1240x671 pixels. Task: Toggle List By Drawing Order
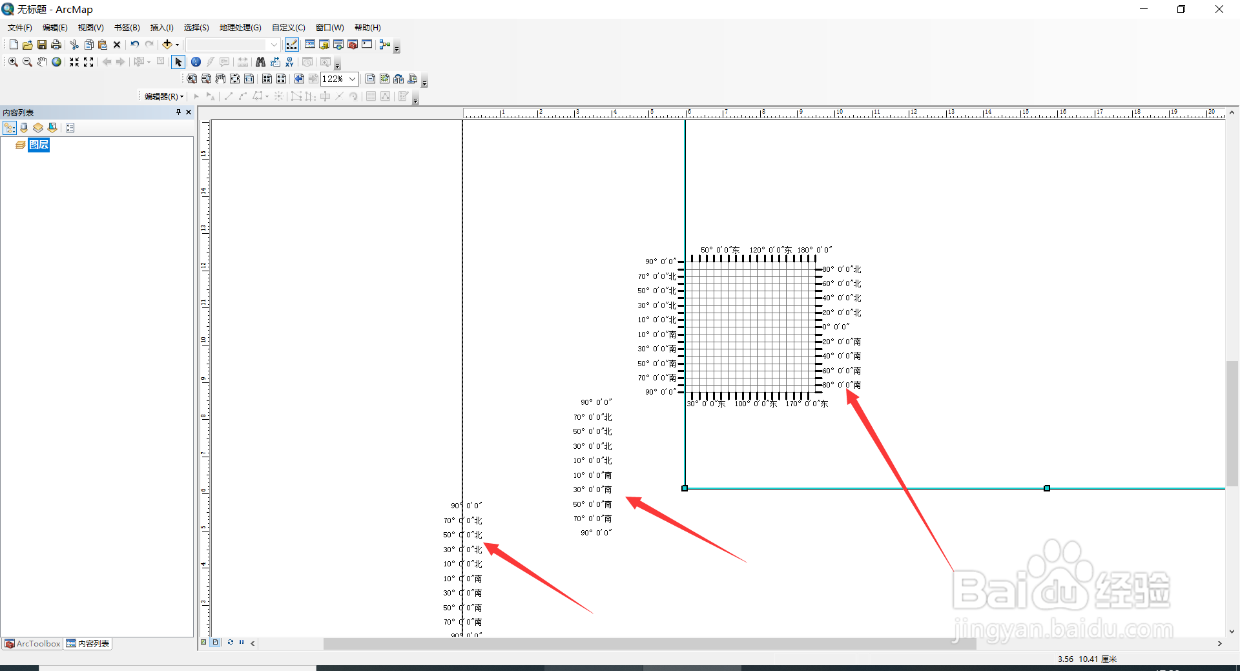(10, 128)
